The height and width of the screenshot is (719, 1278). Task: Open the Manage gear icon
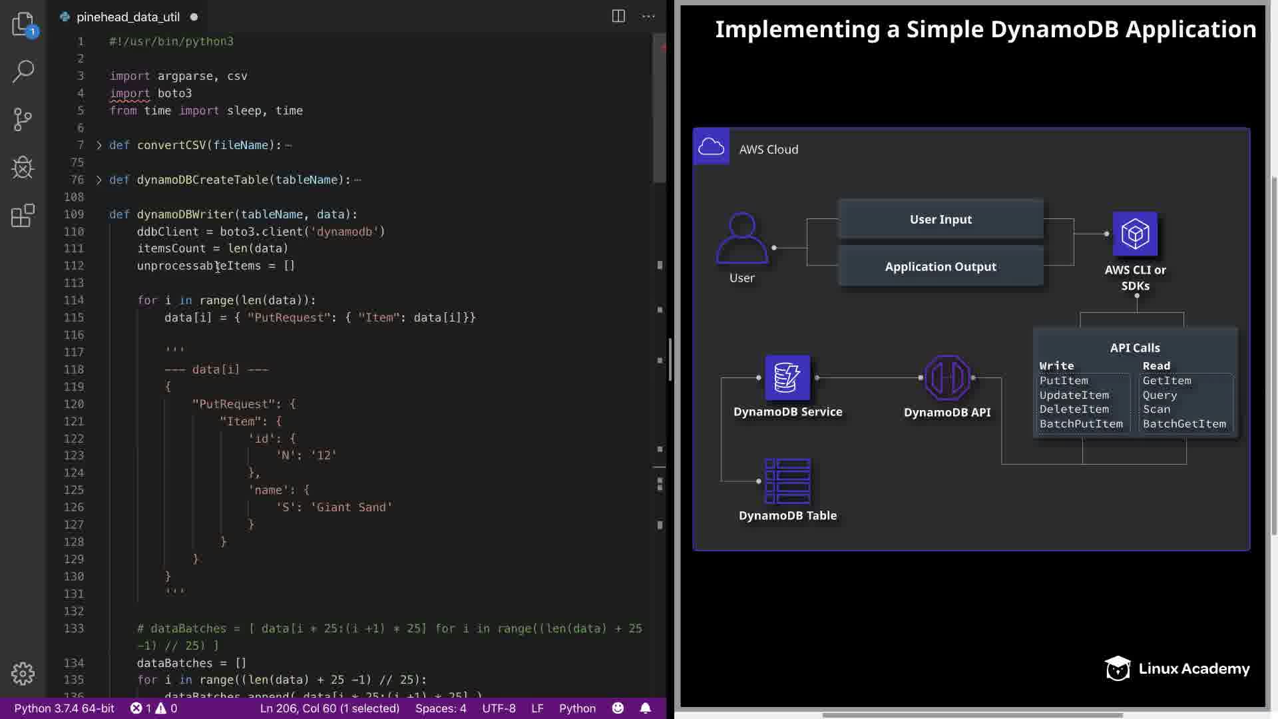point(23,673)
